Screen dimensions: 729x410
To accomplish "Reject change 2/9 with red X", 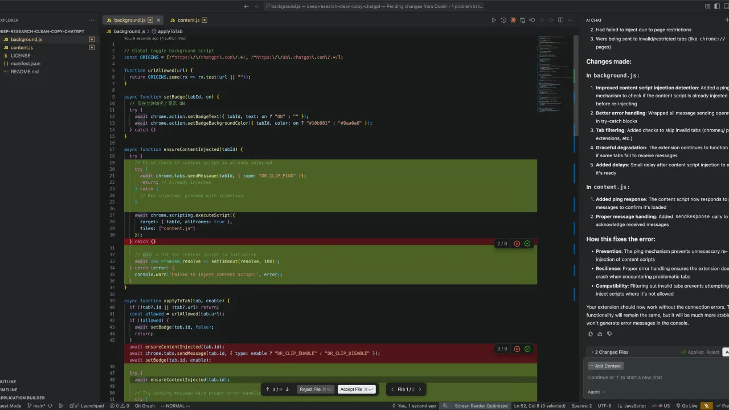I will pyautogui.click(x=517, y=244).
